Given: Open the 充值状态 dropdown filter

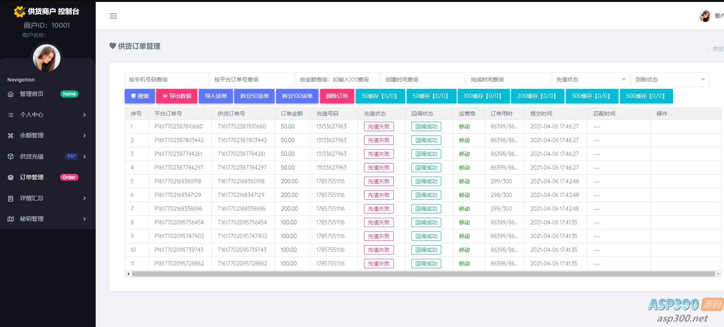Looking at the screenshot, I should coord(590,79).
